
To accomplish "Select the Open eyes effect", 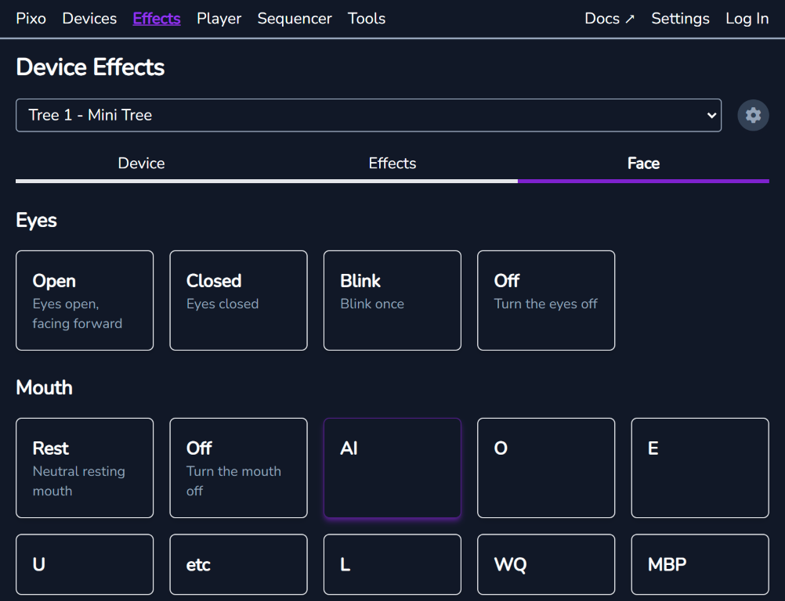I will (84, 300).
